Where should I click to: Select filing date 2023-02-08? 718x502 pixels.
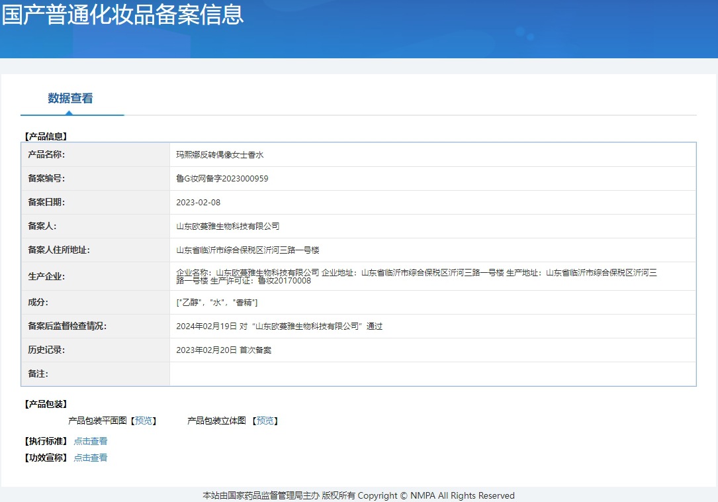click(199, 203)
